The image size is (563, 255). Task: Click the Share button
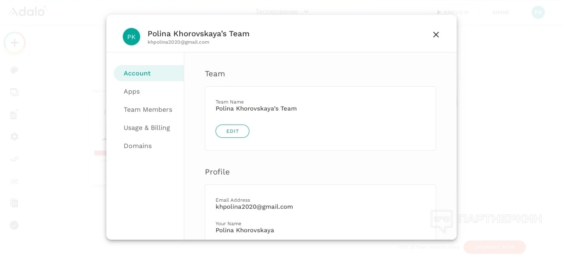(x=501, y=12)
